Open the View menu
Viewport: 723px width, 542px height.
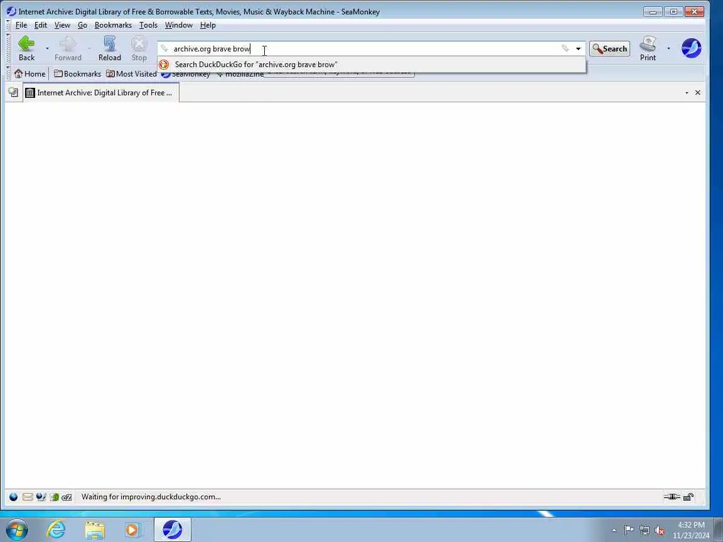tap(62, 25)
